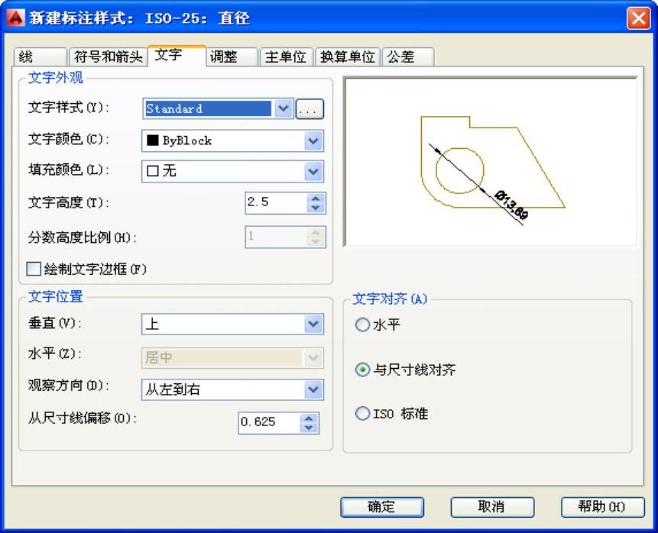Select 水平 text alignment radio button
The height and width of the screenshot is (533, 658).
(362, 325)
